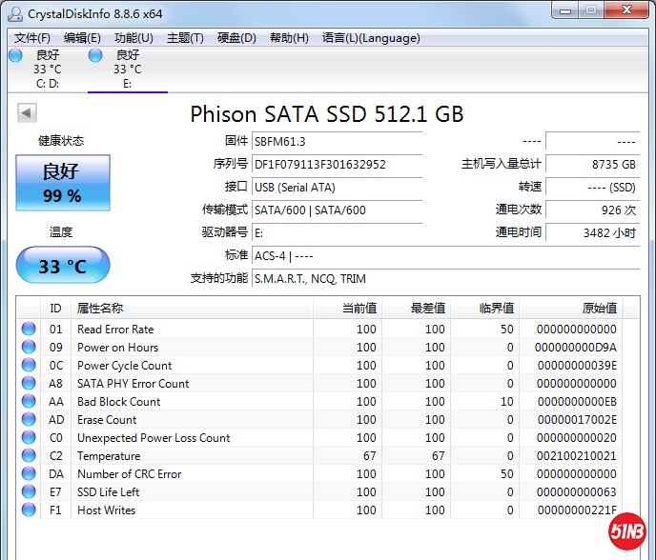
Task: Click the 属性名称 column header
Action: pyautogui.click(x=100, y=308)
